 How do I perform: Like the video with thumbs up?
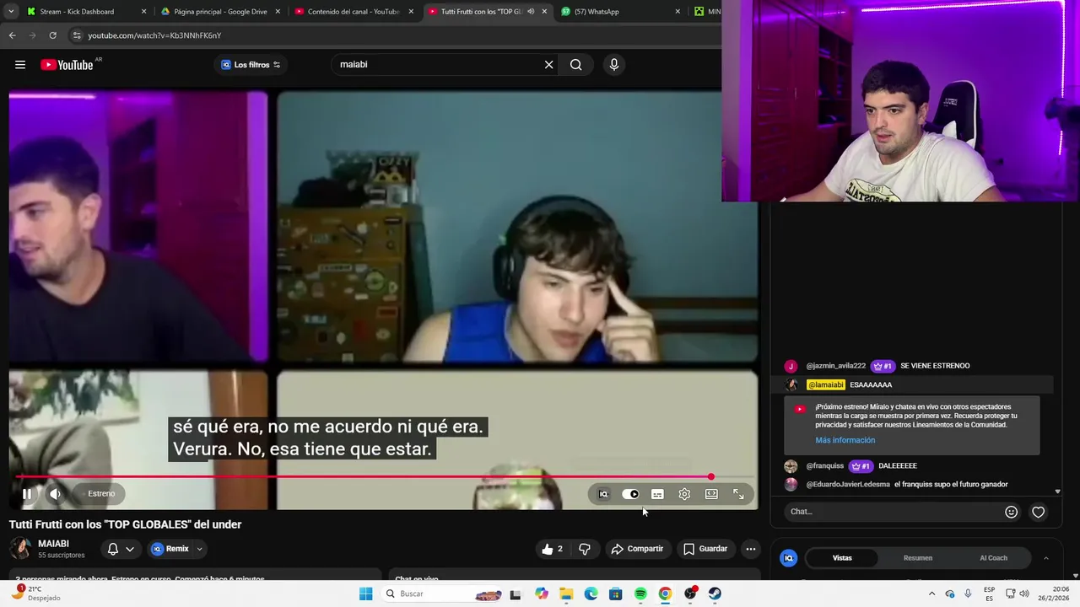click(x=553, y=549)
